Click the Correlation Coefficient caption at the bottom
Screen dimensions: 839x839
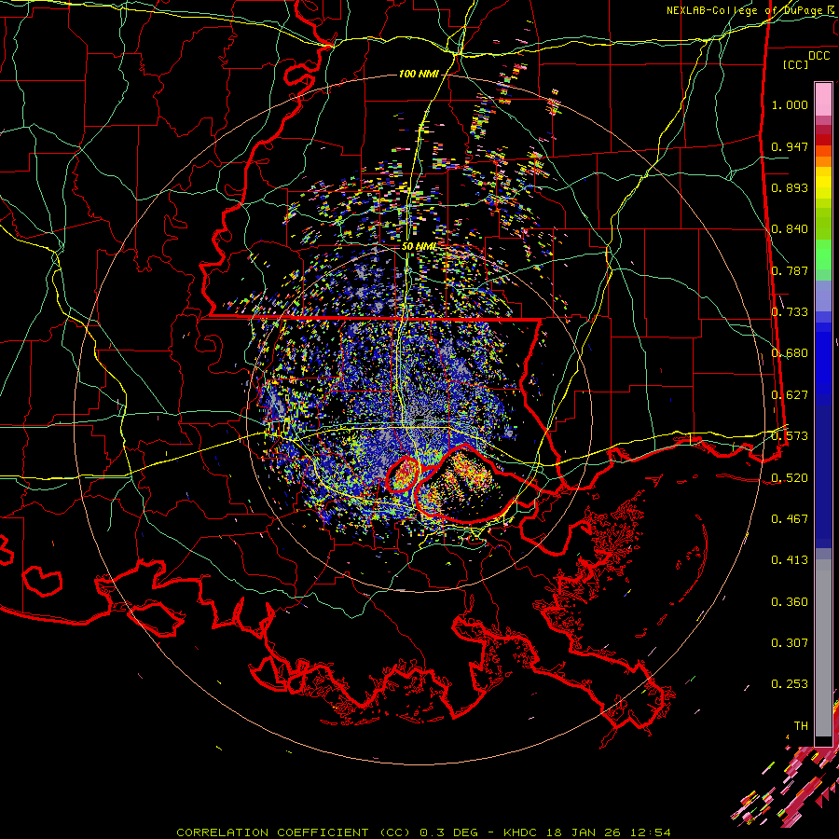(423, 832)
